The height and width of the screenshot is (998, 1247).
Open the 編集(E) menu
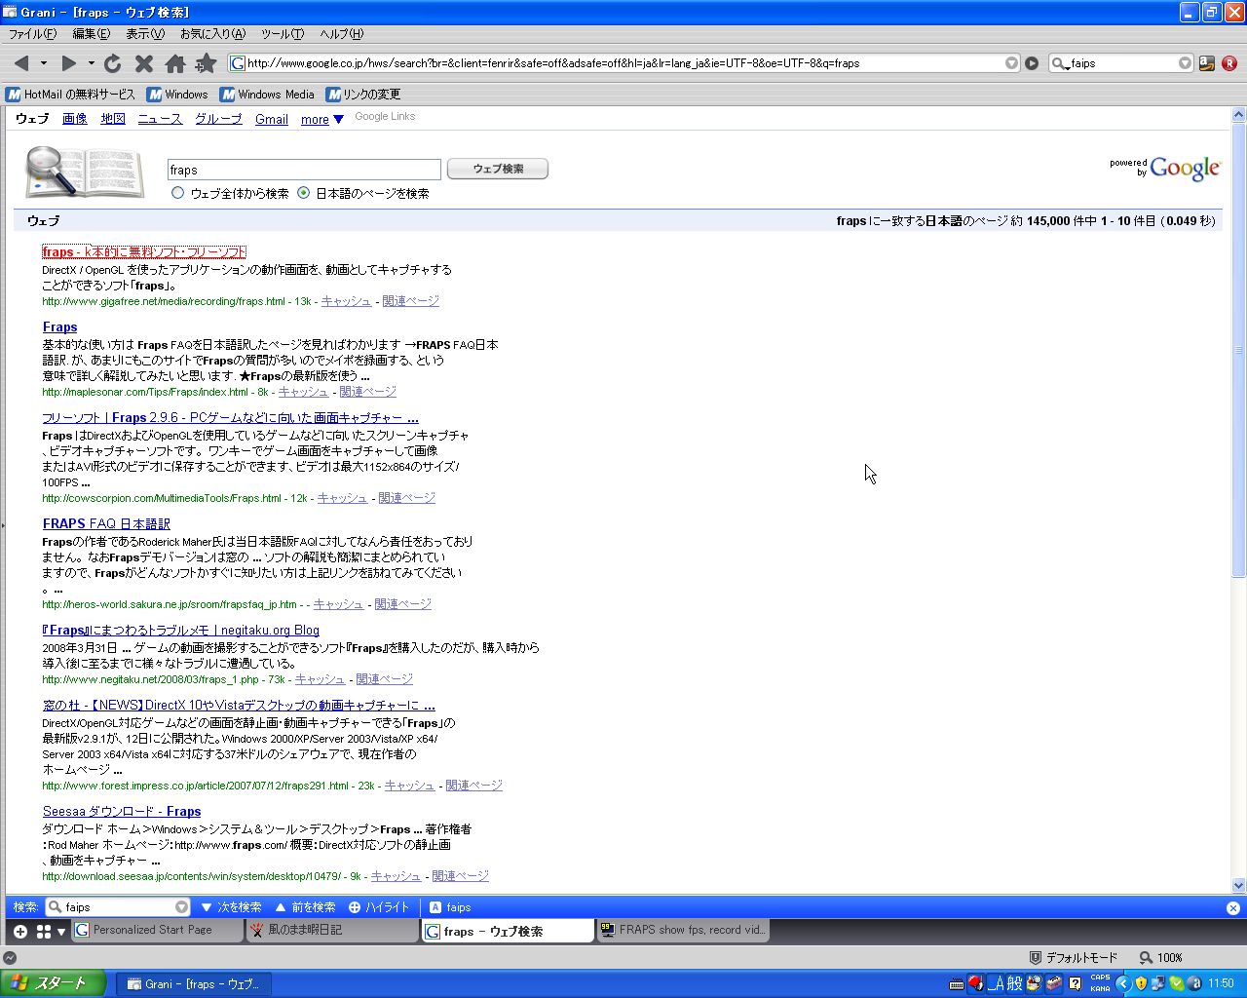coord(91,34)
